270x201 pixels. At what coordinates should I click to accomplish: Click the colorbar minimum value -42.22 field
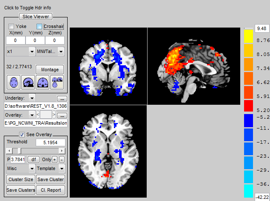262,197
